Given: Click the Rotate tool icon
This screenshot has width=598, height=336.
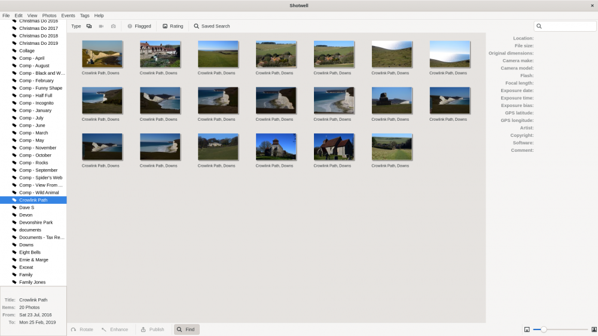Looking at the screenshot, I should (74, 329).
